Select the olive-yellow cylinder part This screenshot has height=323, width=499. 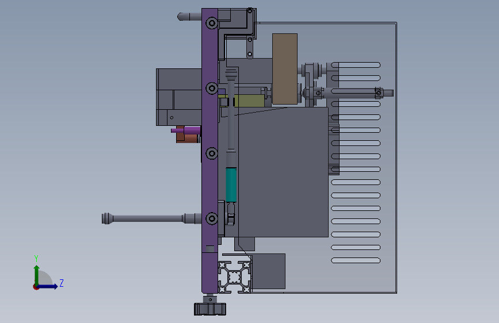click(x=249, y=101)
